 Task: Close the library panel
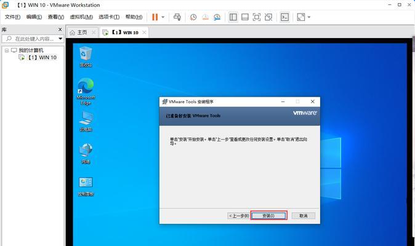60,30
